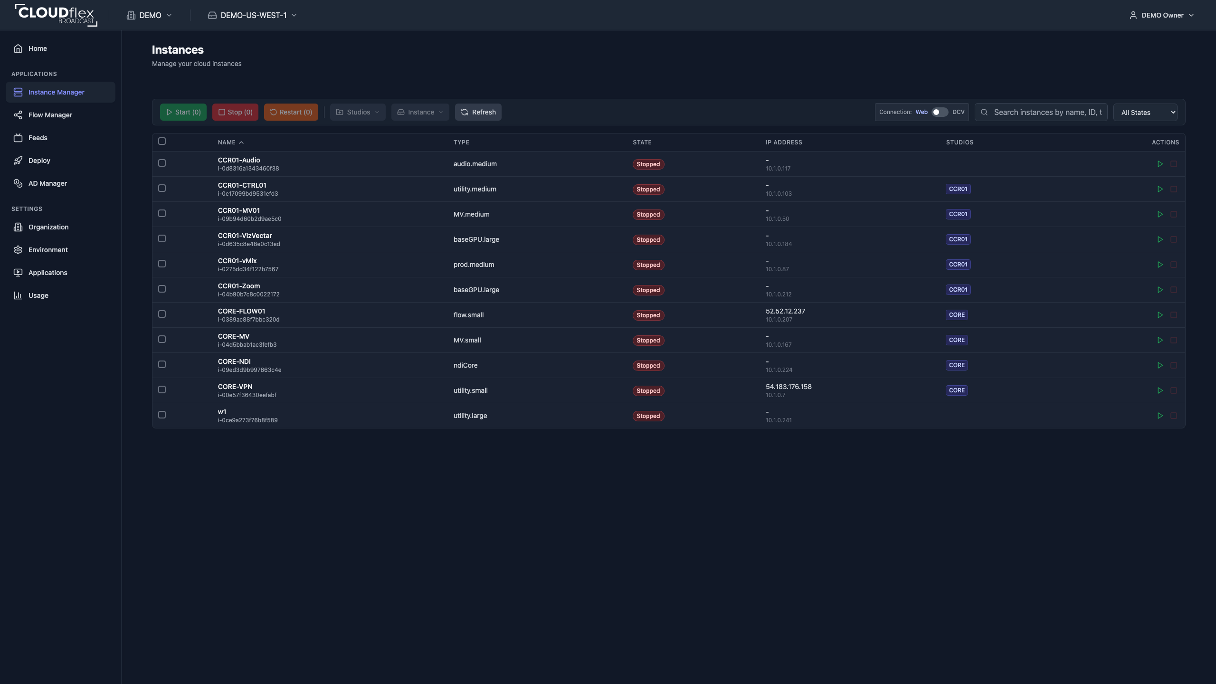Click the stop icon in the w1 row
Image resolution: width=1216 pixels, height=684 pixels.
coord(1174,416)
